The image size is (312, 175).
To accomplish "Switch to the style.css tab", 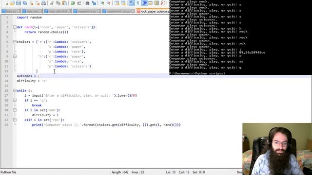I will 32,11.
